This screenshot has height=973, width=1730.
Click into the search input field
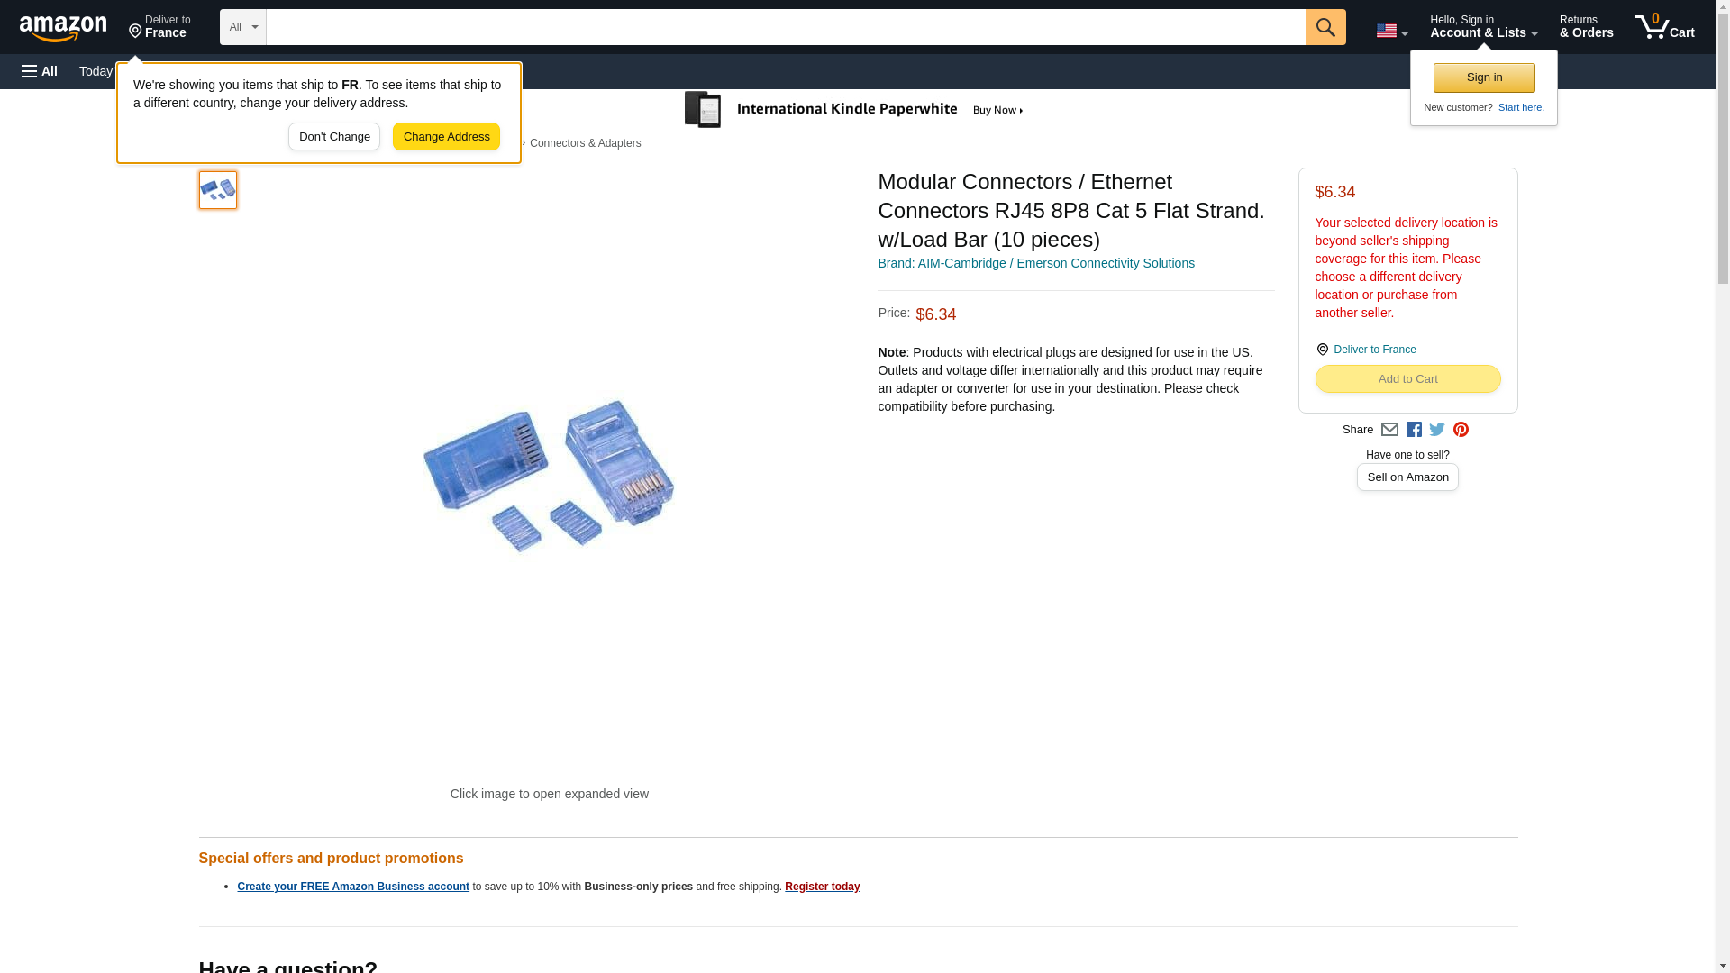coord(786,27)
